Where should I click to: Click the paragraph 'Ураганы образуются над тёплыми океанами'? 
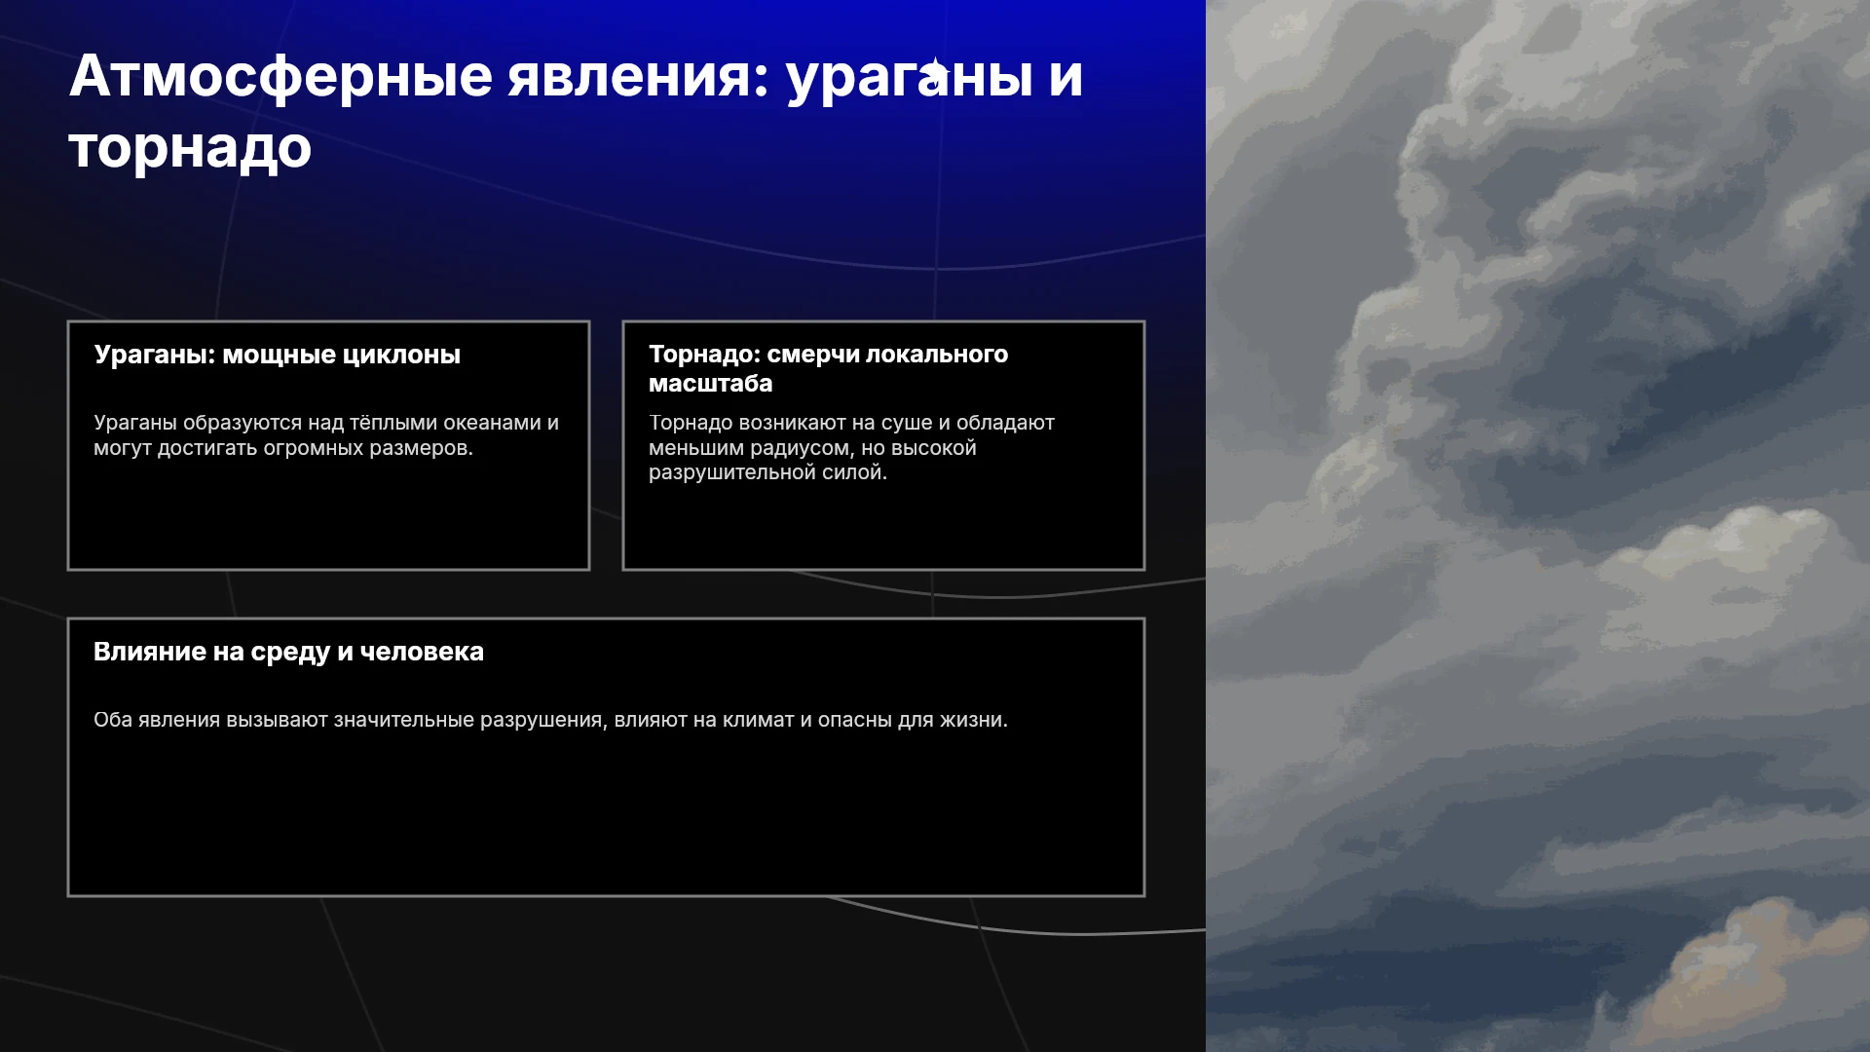326,435
